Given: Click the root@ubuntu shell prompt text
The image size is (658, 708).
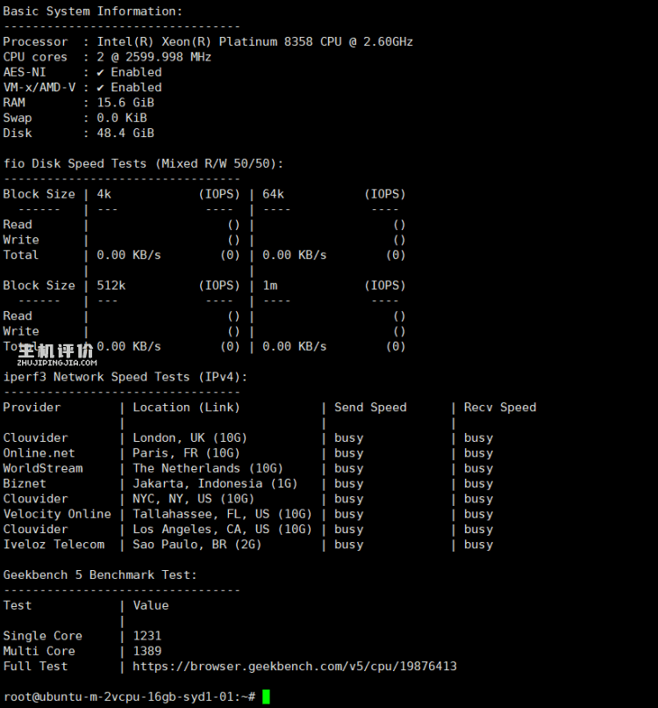Looking at the screenshot, I should coord(127,697).
